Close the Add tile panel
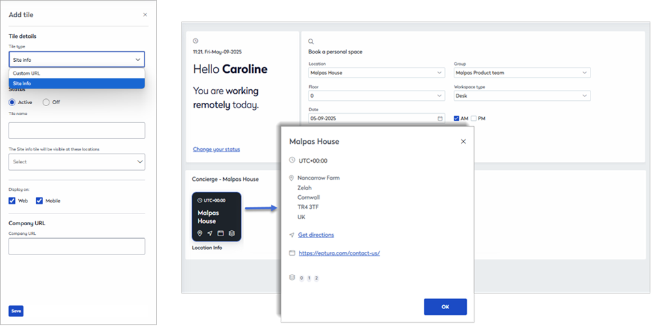Image resolution: width=651 pixels, height=326 pixels. click(145, 14)
